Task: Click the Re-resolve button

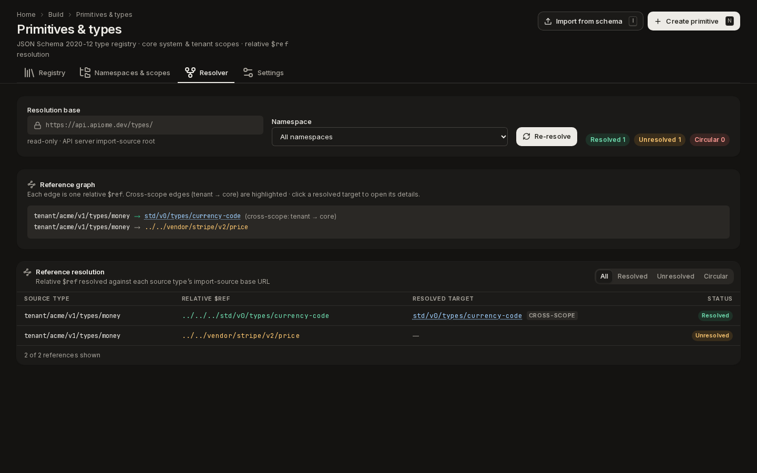Action: tap(547, 137)
